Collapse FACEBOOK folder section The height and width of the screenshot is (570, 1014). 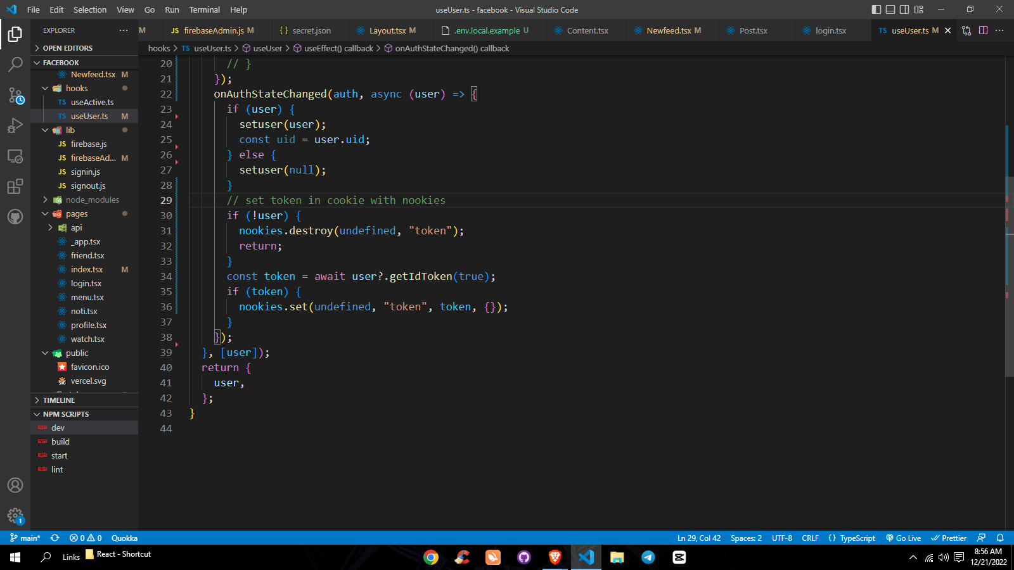point(84,63)
